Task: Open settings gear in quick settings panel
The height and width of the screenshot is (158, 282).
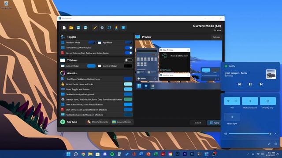Action: click(x=276, y=144)
